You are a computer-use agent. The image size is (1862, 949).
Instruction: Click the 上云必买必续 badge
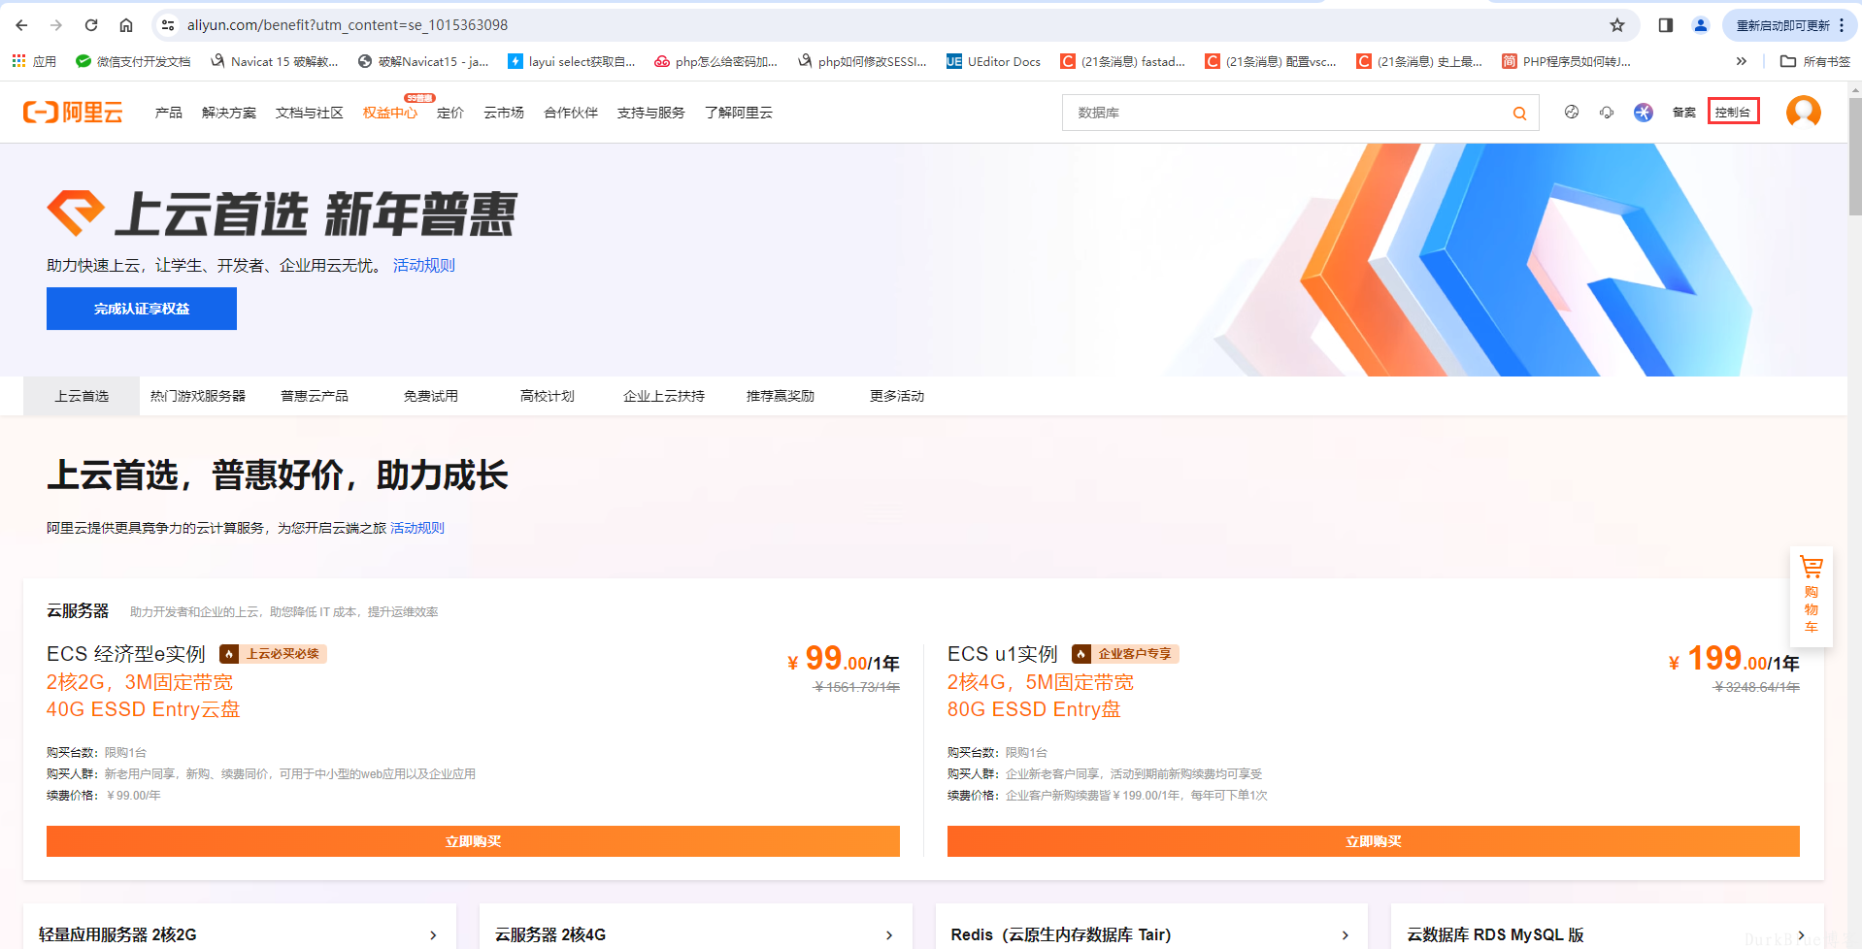coord(273,654)
